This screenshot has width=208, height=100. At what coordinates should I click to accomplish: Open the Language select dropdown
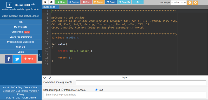point(178,3)
